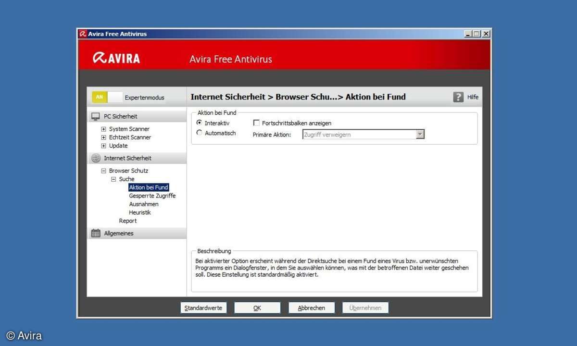Select Ausnahmen tree entry
Screen dimensions: 577x346
pyautogui.click(x=144, y=204)
